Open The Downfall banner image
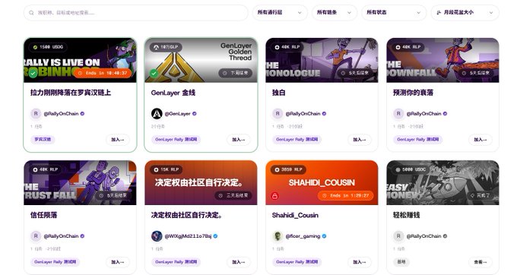The width and height of the screenshot is (517, 275). click(442, 60)
